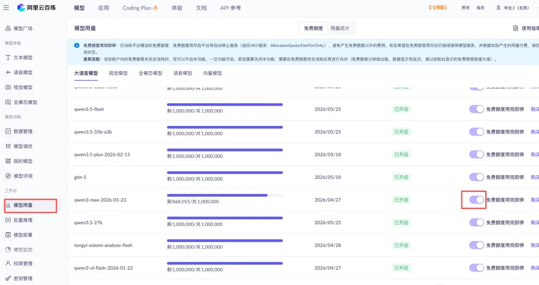
Task: Click the 购买 link in qwen3.5-27b row
Action: pos(535,223)
